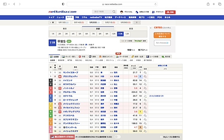Select the 5月21日 date tab
Viewport: 224px width, 140px height.
coord(110,23)
